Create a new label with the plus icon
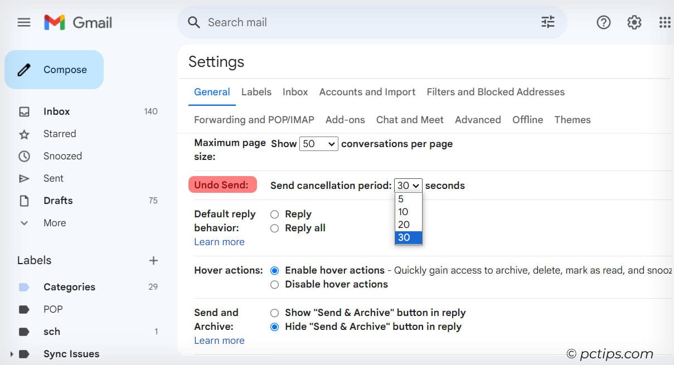674x365 pixels. [153, 260]
